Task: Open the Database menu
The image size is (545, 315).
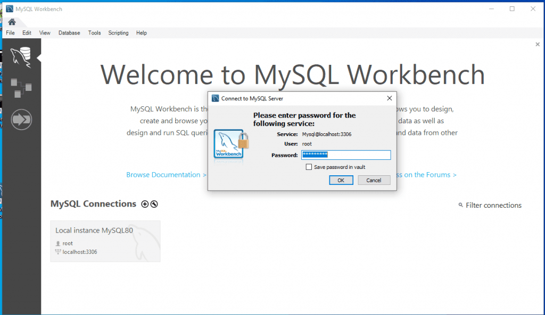Action: (69, 33)
